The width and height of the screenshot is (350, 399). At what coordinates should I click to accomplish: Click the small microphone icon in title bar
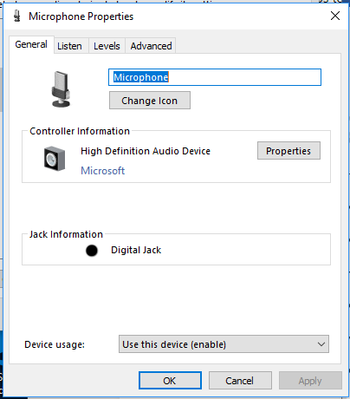[17, 16]
